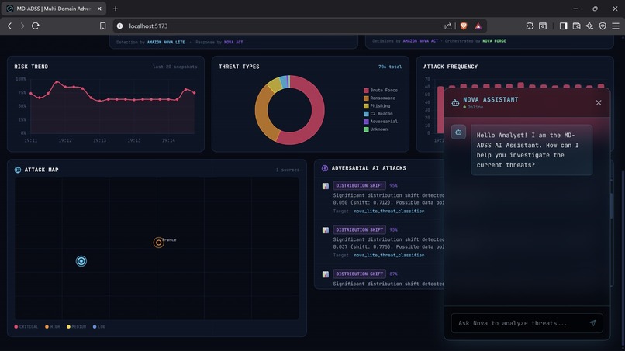Go back in browser history

[x=9, y=26]
